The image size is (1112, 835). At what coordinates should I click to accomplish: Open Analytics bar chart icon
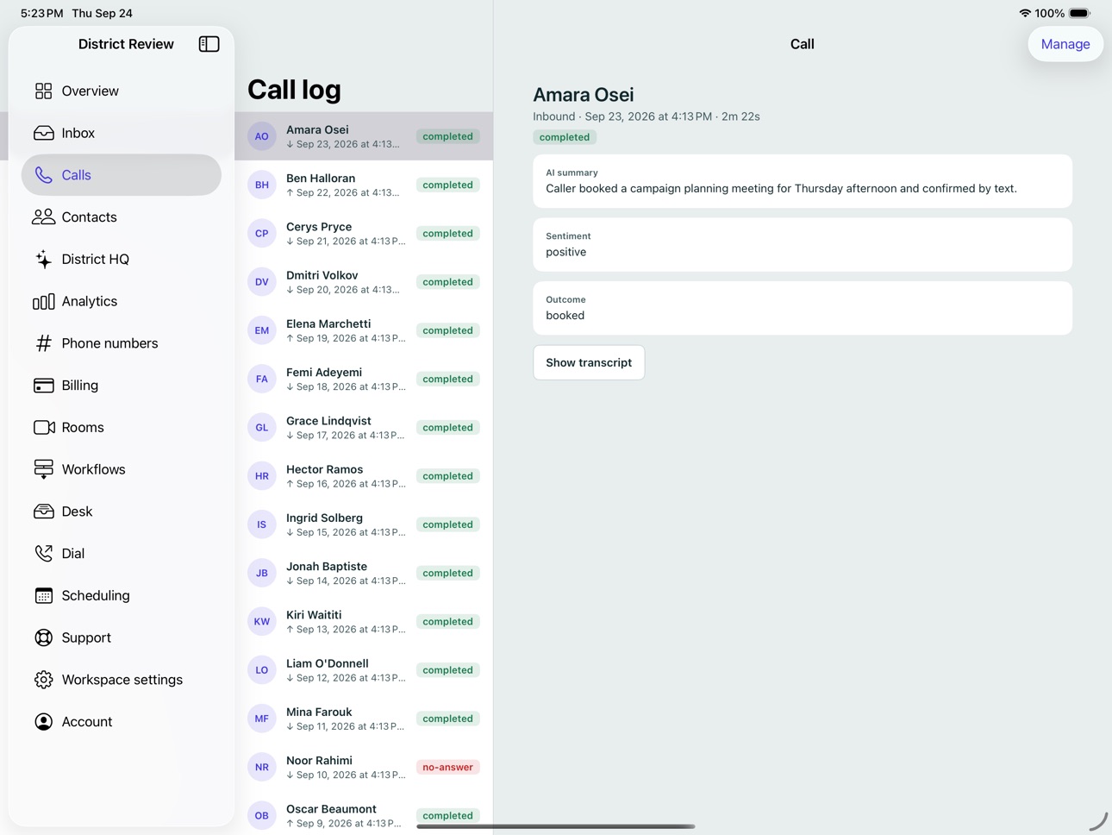point(43,301)
